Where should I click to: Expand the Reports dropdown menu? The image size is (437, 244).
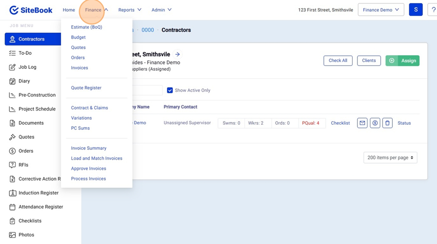(x=130, y=10)
